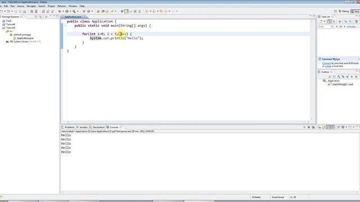
Task: Open the Display Selected Console dropdown
Action: click(346, 127)
